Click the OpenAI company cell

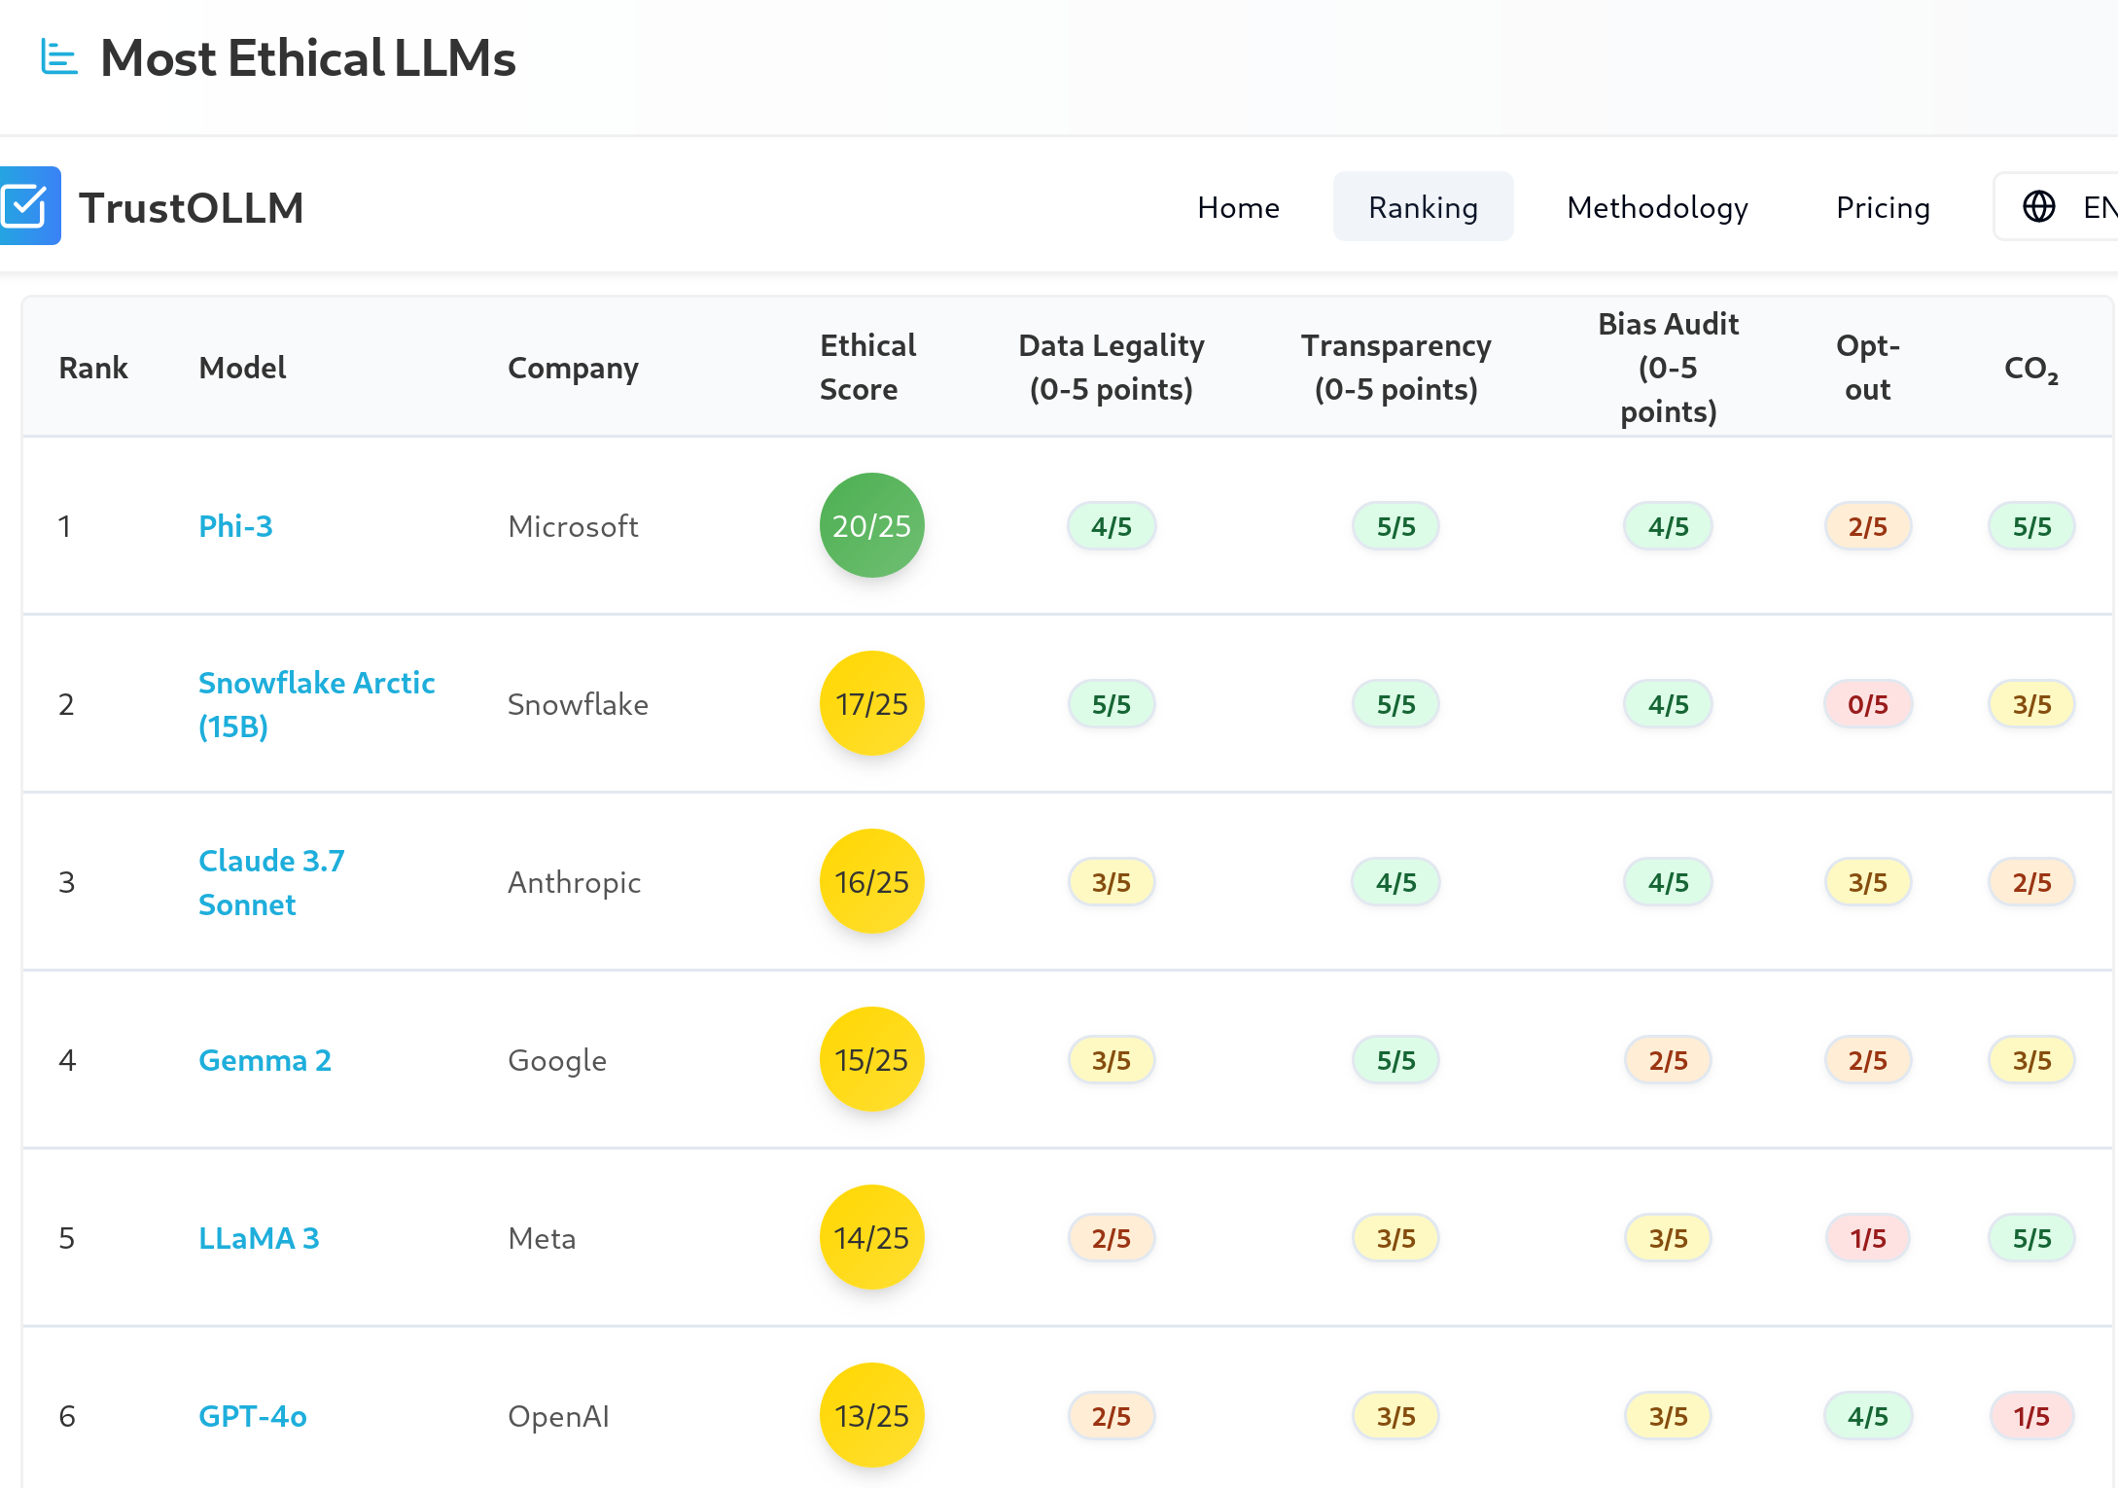pos(558,1416)
